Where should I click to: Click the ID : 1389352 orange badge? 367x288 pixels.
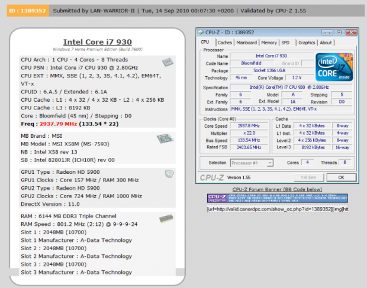tap(28, 11)
